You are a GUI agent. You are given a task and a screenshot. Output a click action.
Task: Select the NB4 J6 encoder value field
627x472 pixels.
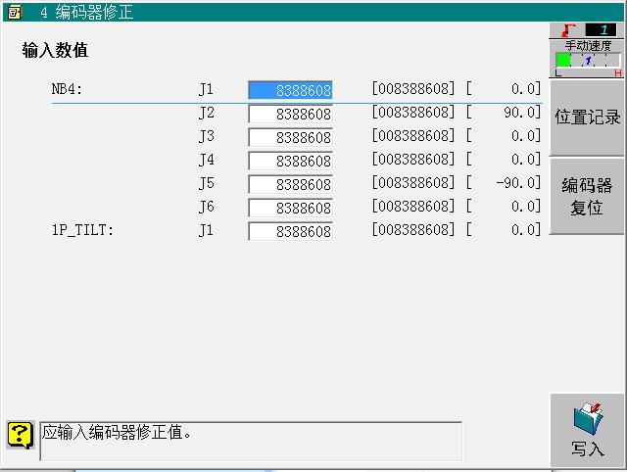point(290,208)
